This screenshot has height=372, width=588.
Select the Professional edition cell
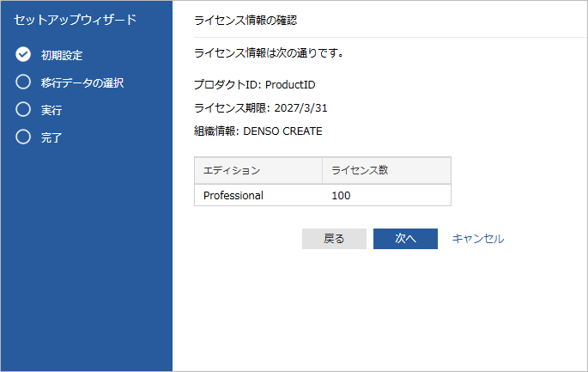233,195
